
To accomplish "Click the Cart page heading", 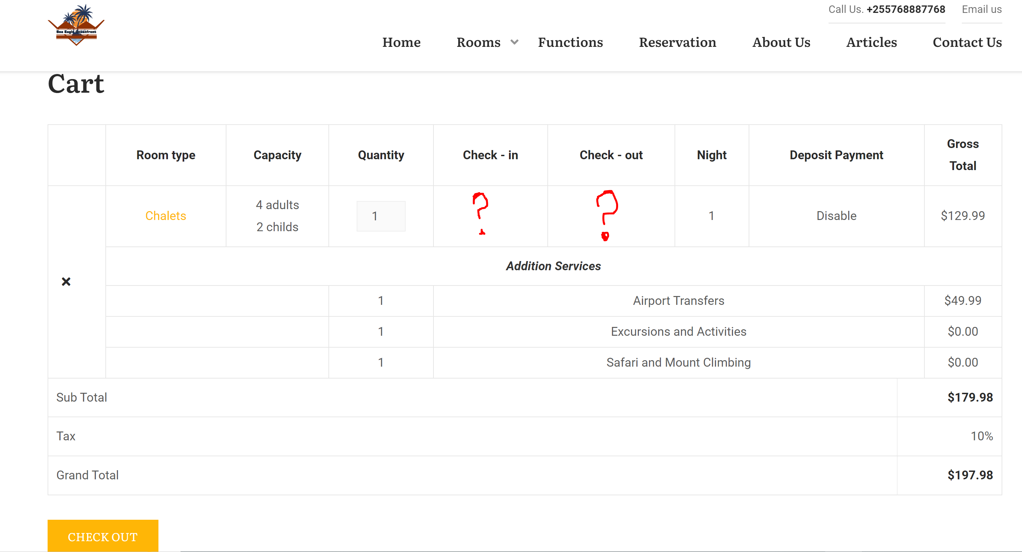I will (76, 84).
